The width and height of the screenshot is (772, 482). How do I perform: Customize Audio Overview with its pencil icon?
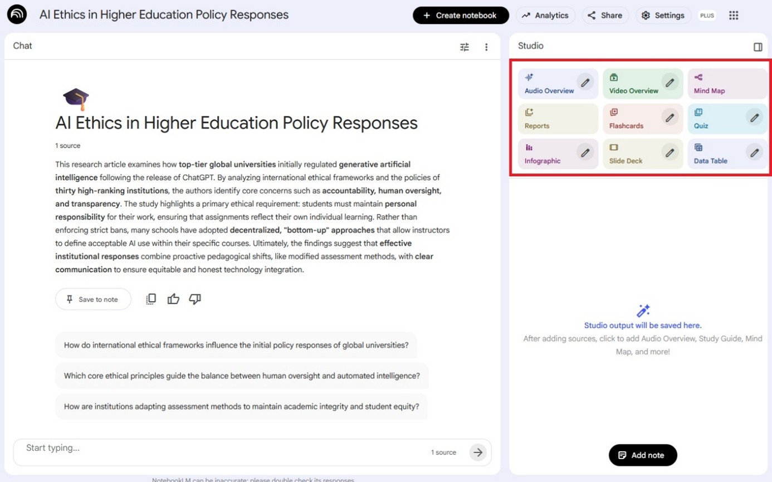point(585,83)
